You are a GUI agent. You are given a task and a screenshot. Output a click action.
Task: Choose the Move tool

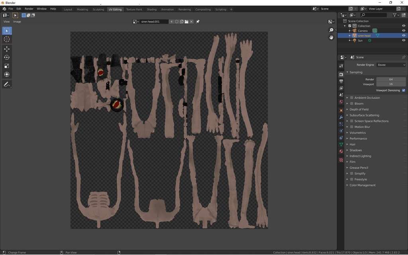(7, 49)
